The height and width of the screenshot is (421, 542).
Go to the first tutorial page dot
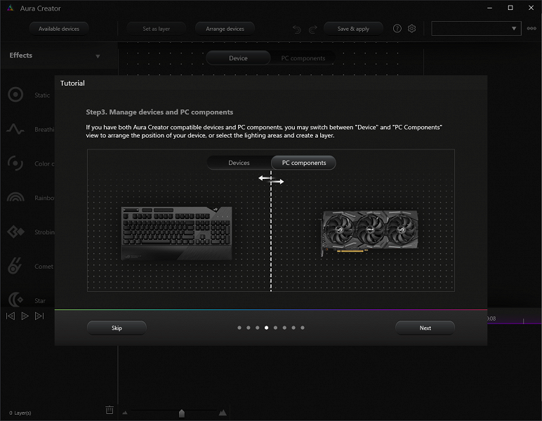pyautogui.click(x=239, y=328)
